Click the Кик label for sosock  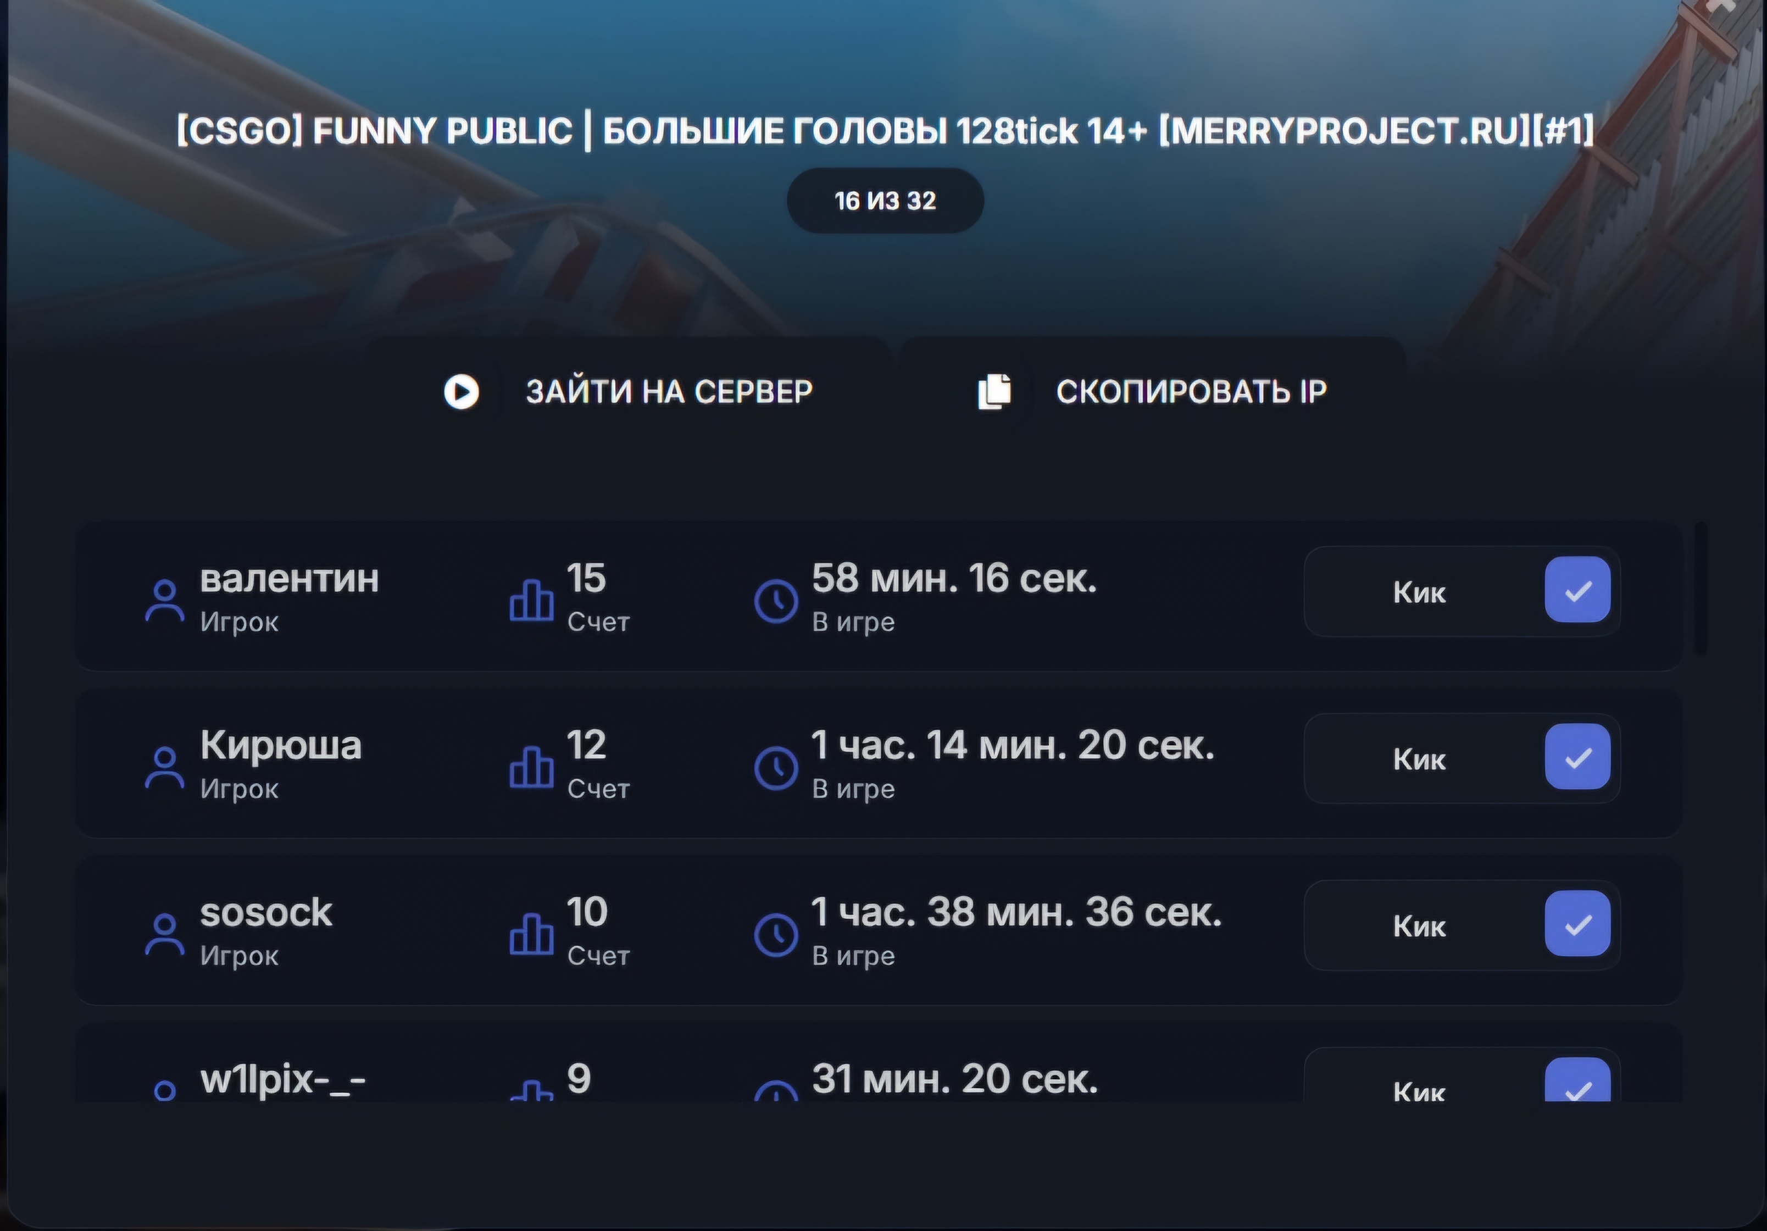[1419, 926]
